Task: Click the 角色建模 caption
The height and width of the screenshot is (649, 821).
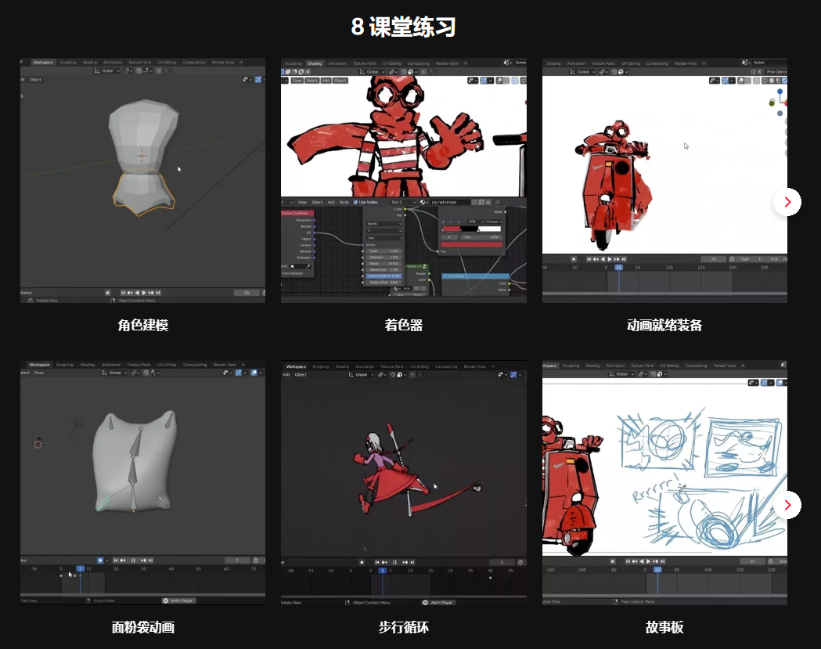Action: 143,326
